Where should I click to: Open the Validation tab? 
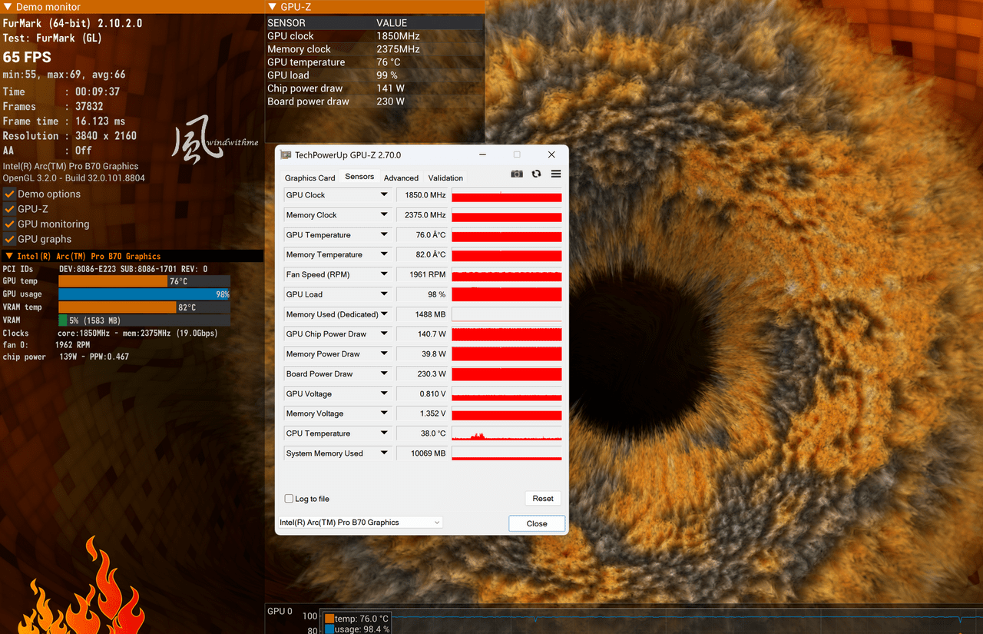pos(445,178)
